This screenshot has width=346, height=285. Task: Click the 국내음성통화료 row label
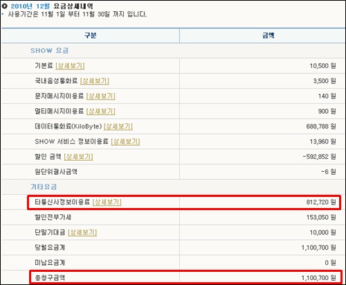(56, 81)
